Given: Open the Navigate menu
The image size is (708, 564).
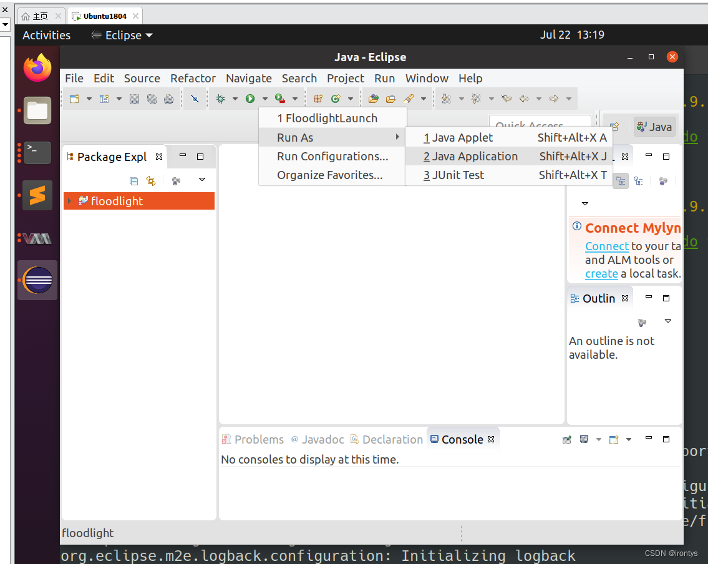Looking at the screenshot, I should click(x=249, y=78).
